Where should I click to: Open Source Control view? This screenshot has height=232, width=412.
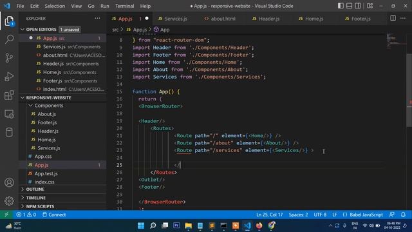(x=9, y=58)
